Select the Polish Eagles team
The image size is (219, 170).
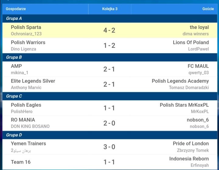pyautogui.click(x=26, y=105)
